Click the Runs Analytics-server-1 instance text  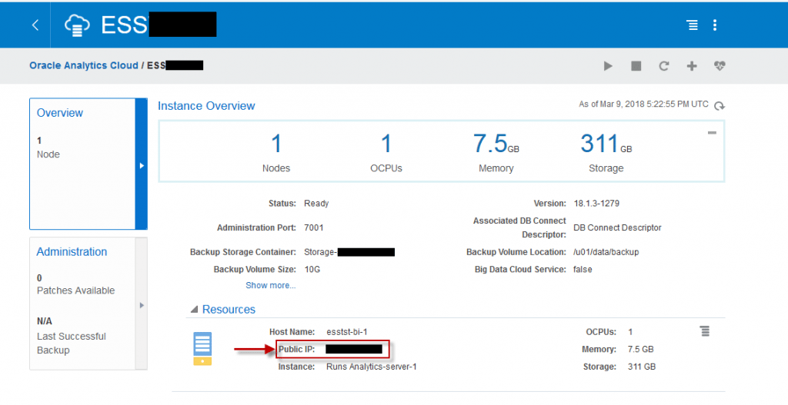point(372,367)
